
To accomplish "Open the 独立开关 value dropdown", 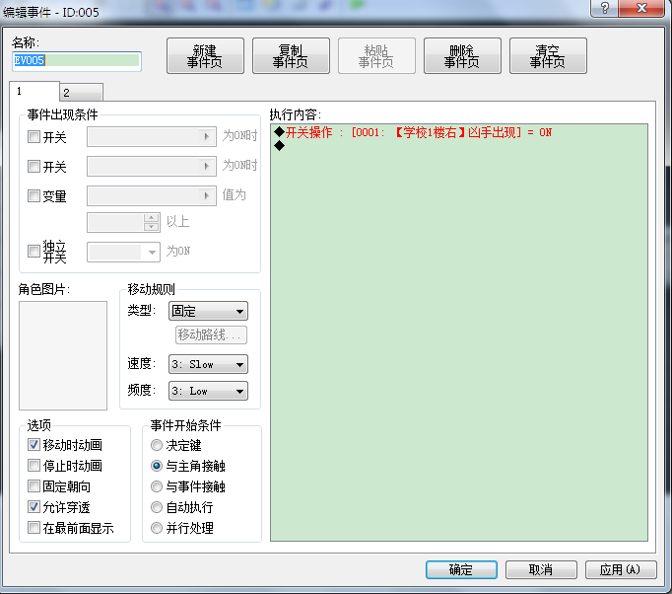I will (x=123, y=252).
